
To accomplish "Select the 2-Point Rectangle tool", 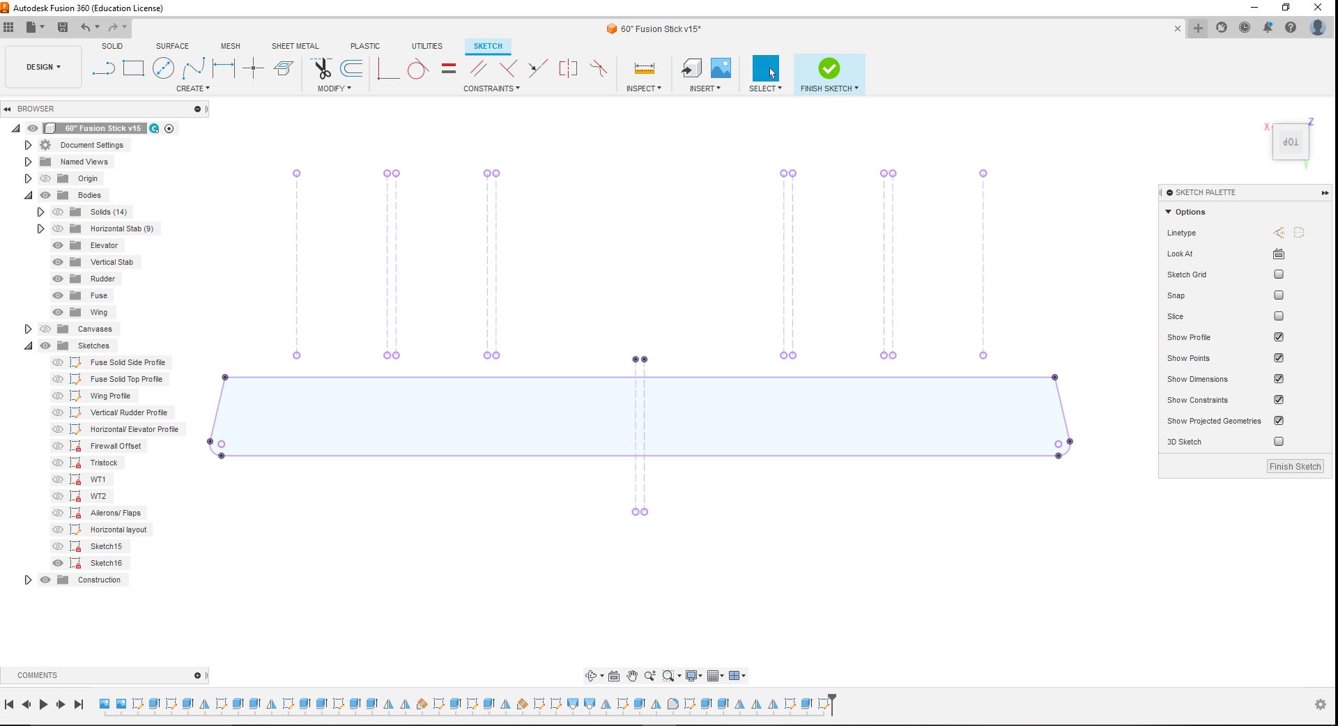I will tap(133, 68).
